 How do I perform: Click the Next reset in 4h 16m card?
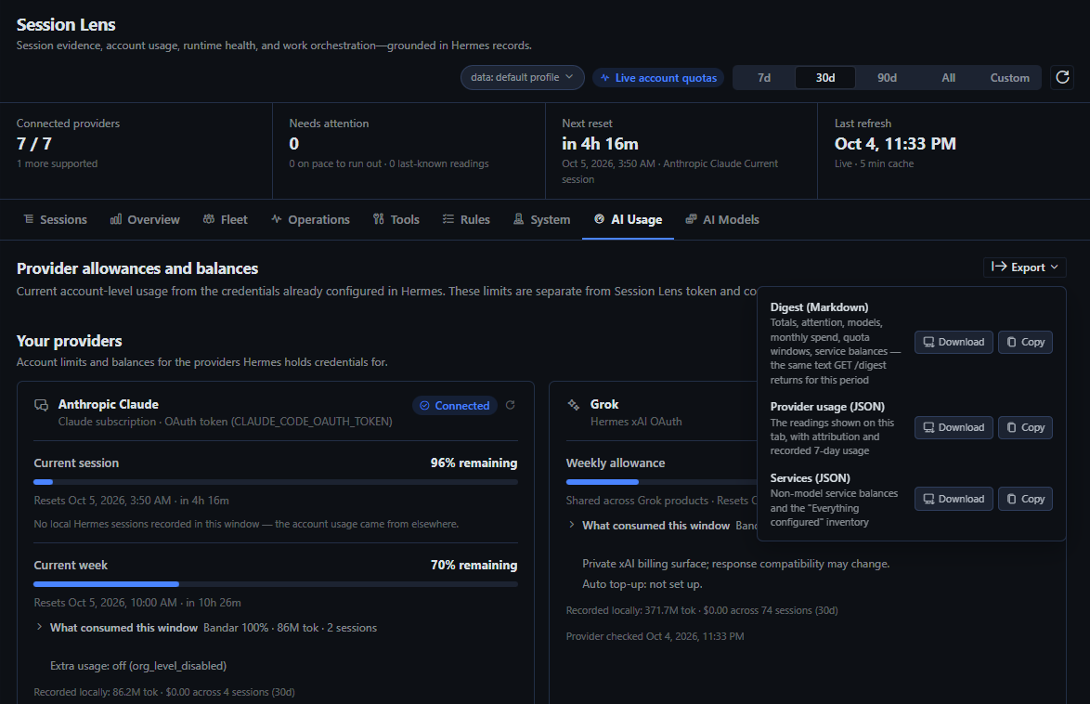point(681,151)
